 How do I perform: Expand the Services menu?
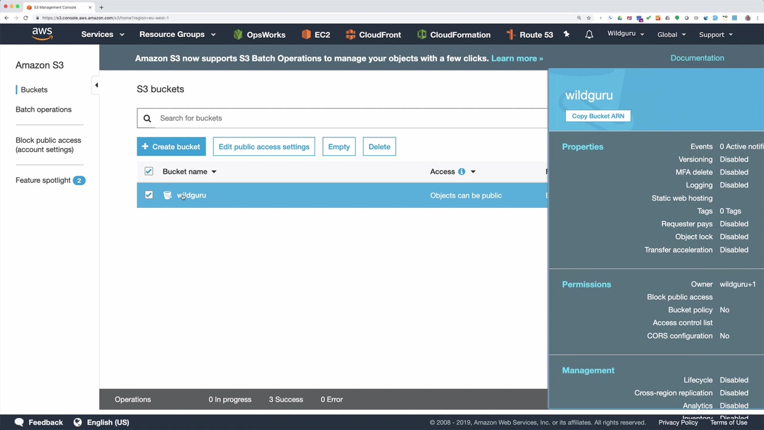tap(103, 35)
